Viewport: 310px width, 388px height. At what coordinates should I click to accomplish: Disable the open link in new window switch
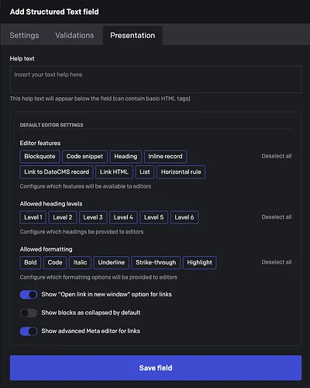click(29, 295)
